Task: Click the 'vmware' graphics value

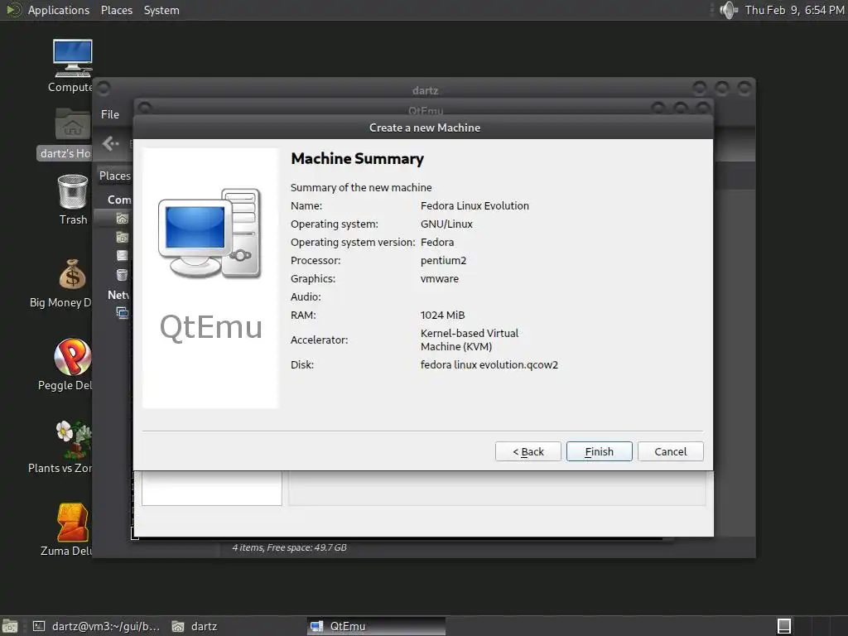Action: coord(440,278)
